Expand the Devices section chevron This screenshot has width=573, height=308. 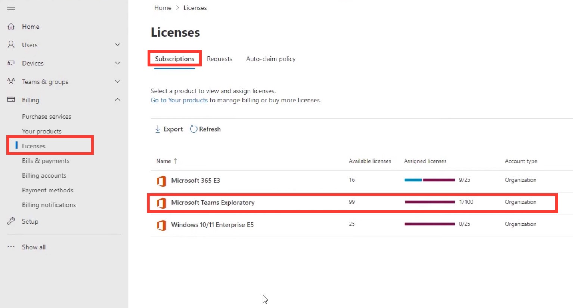[x=118, y=63]
